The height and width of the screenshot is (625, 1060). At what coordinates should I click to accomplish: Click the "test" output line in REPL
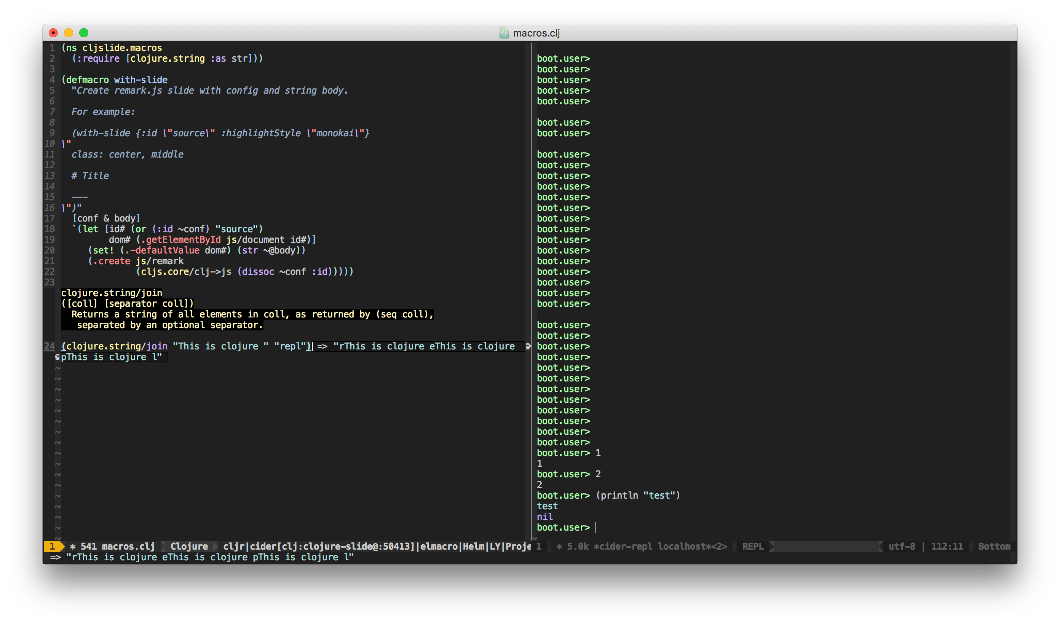pyautogui.click(x=547, y=506)
